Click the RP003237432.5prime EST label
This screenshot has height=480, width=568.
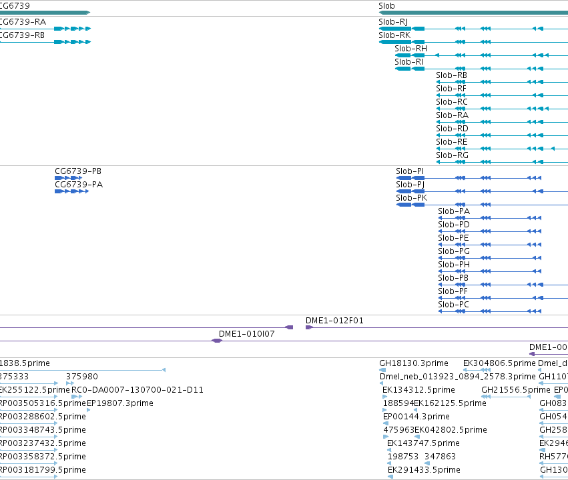tap(43, 443)
